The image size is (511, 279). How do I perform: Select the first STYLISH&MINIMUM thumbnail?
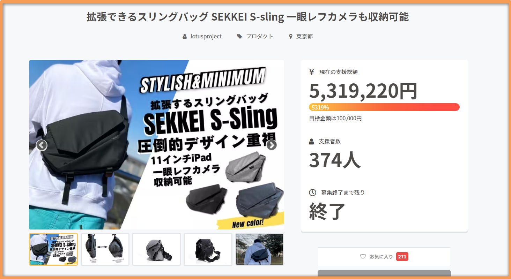click(53, 249)
